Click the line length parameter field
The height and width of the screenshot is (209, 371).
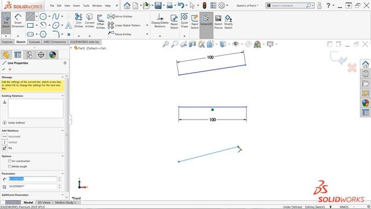(33, 179)
